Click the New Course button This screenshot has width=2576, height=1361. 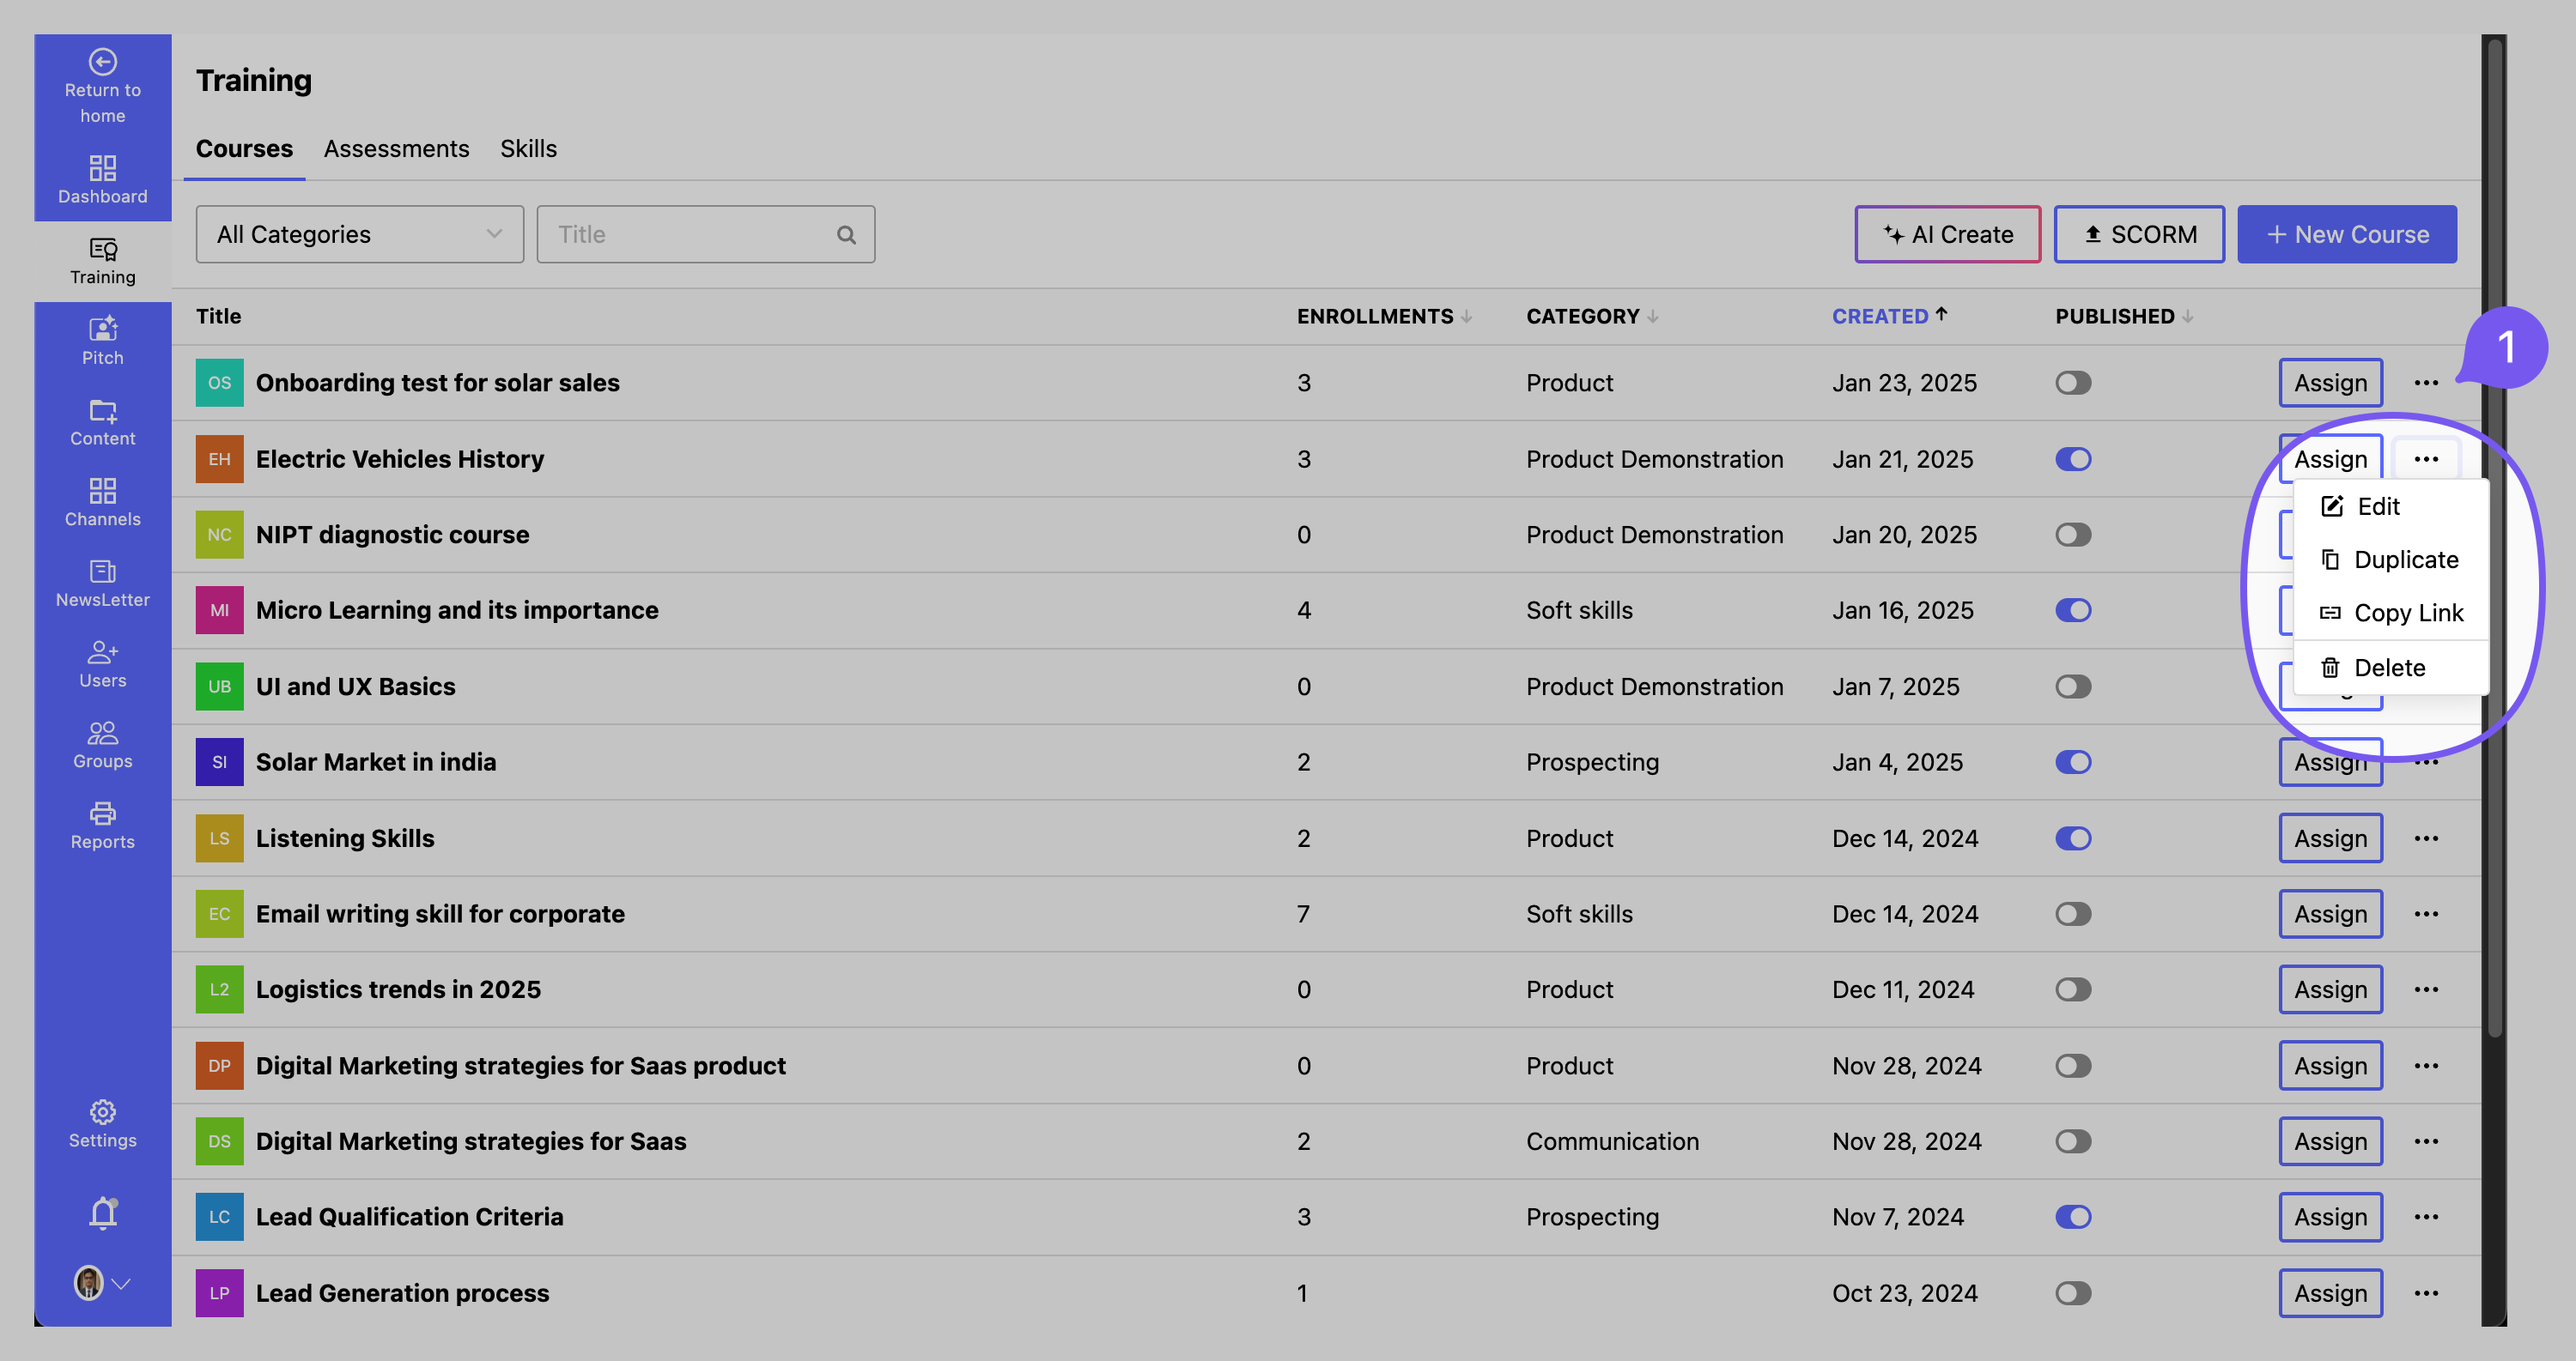point(2347,233)
